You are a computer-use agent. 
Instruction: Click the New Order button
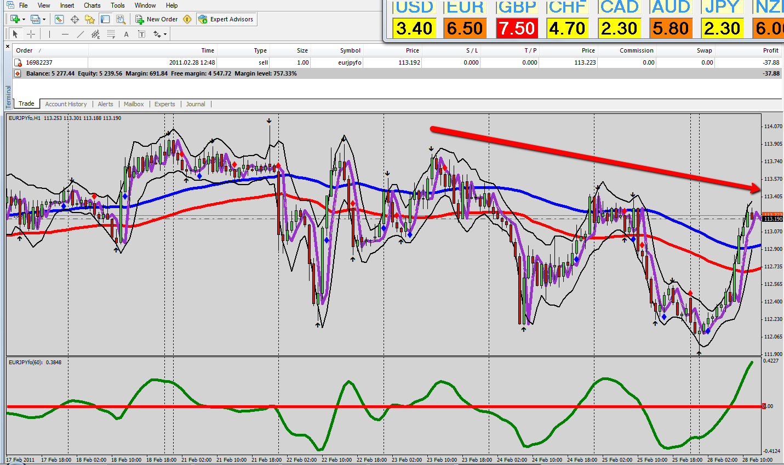(x=157, y=19)
